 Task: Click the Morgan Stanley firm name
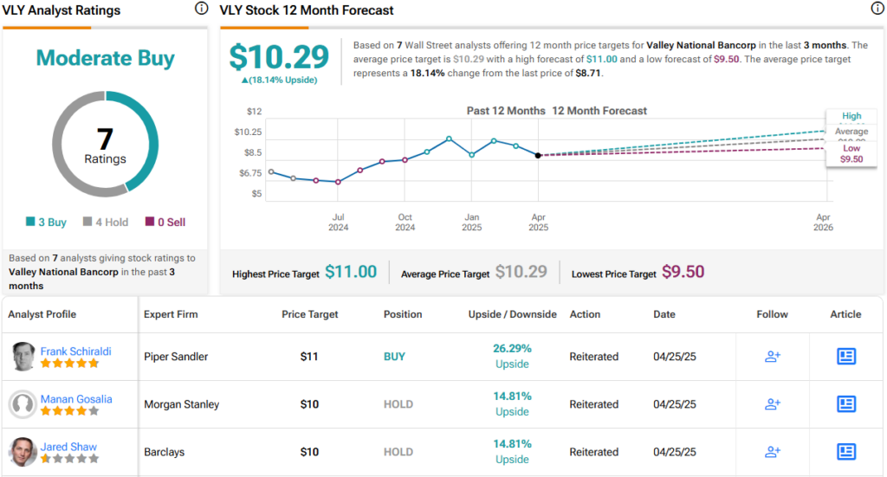(x=182, y=404)
